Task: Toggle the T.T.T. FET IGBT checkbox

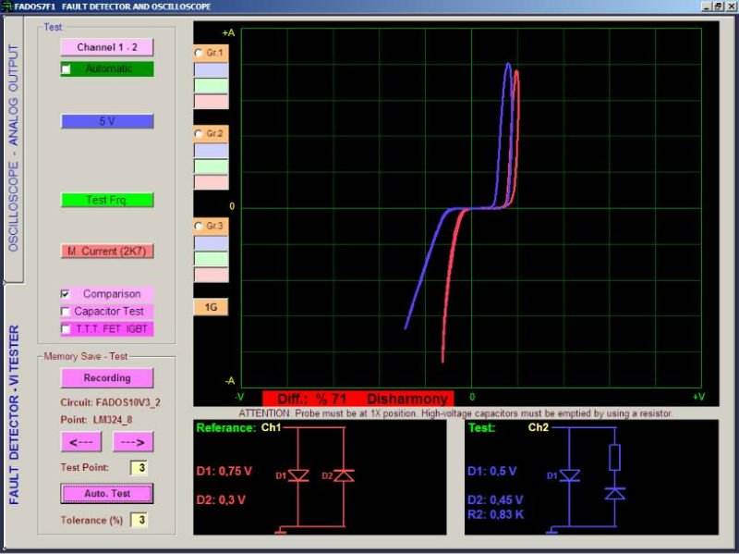Action: [x=66, y=328]
